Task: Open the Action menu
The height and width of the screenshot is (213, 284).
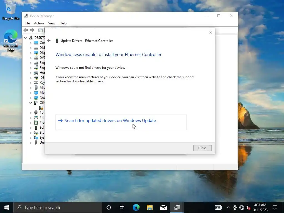Action: [39, 23]
